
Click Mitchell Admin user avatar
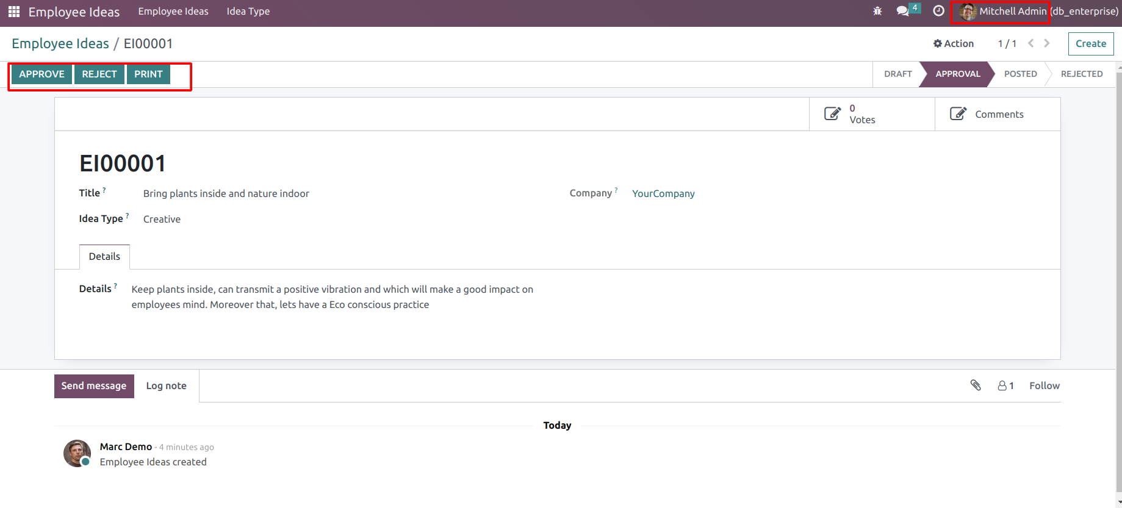[968, 12]
